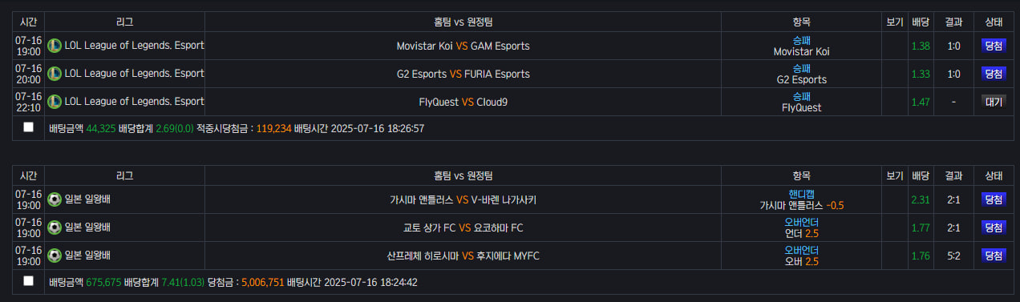The image size is (1020, 302).
Task: Tick checkbox for 675,675 bet slip
Action: [29, 281]
